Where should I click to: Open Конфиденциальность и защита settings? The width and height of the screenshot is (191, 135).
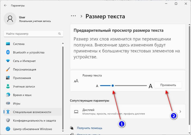pyautogui.click(x=33, y=120)
